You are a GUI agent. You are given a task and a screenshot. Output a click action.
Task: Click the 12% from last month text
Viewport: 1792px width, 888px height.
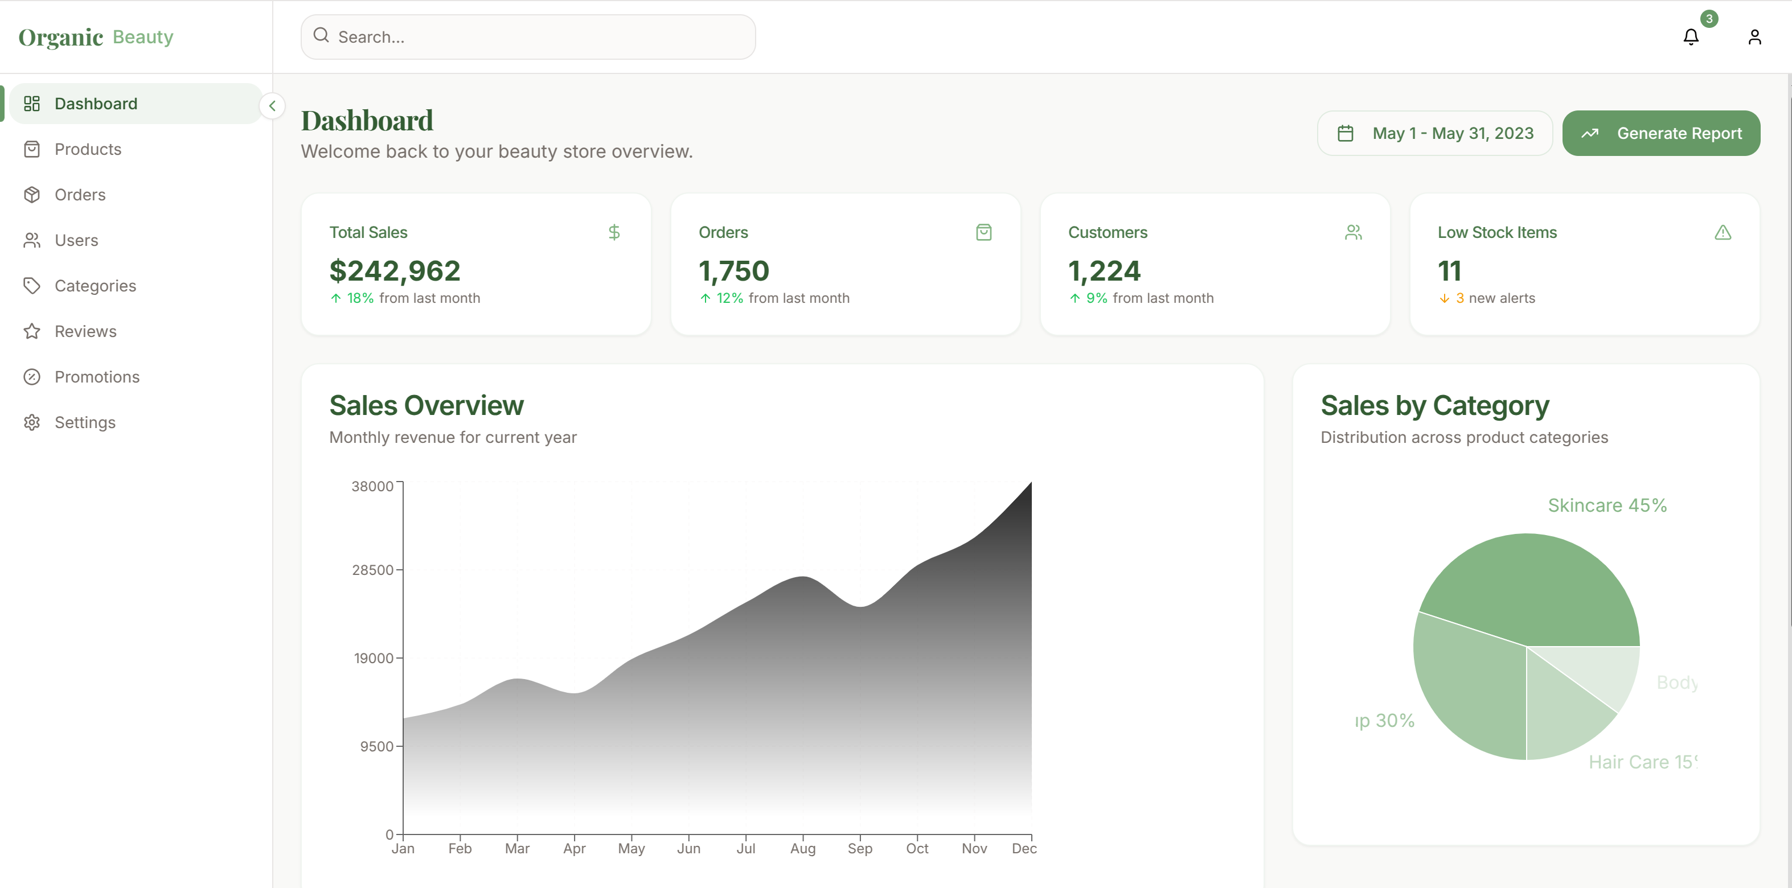(774, 298)
